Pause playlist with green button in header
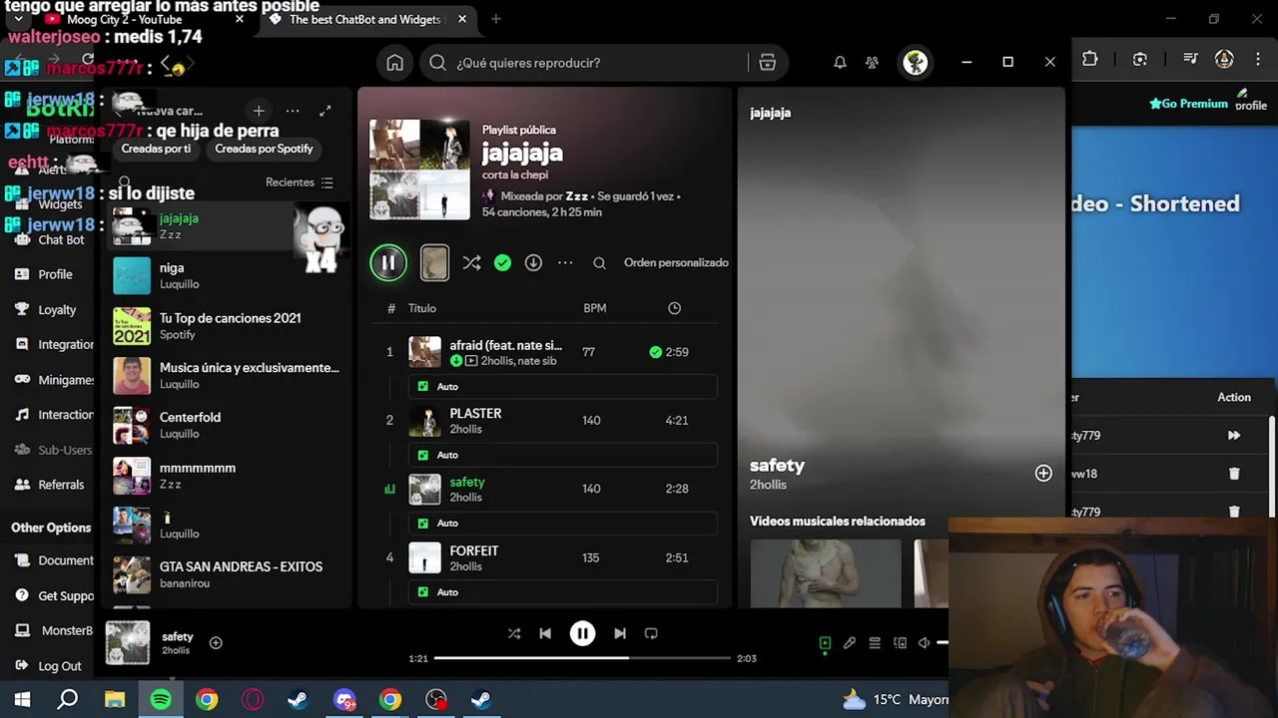 tap(388, 262)
